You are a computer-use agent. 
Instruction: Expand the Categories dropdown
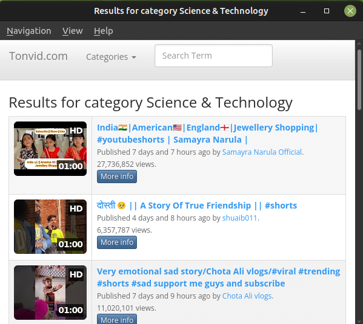pos(111,57)
